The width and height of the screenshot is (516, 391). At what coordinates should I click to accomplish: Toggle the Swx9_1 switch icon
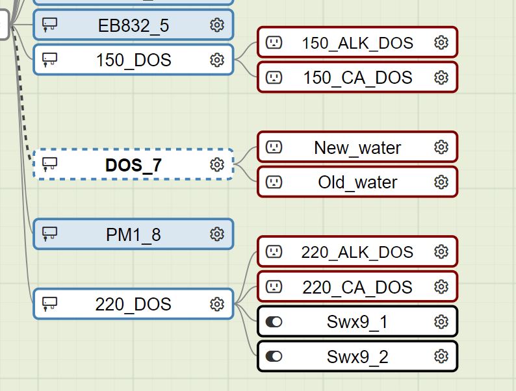(x=274, y=322)
